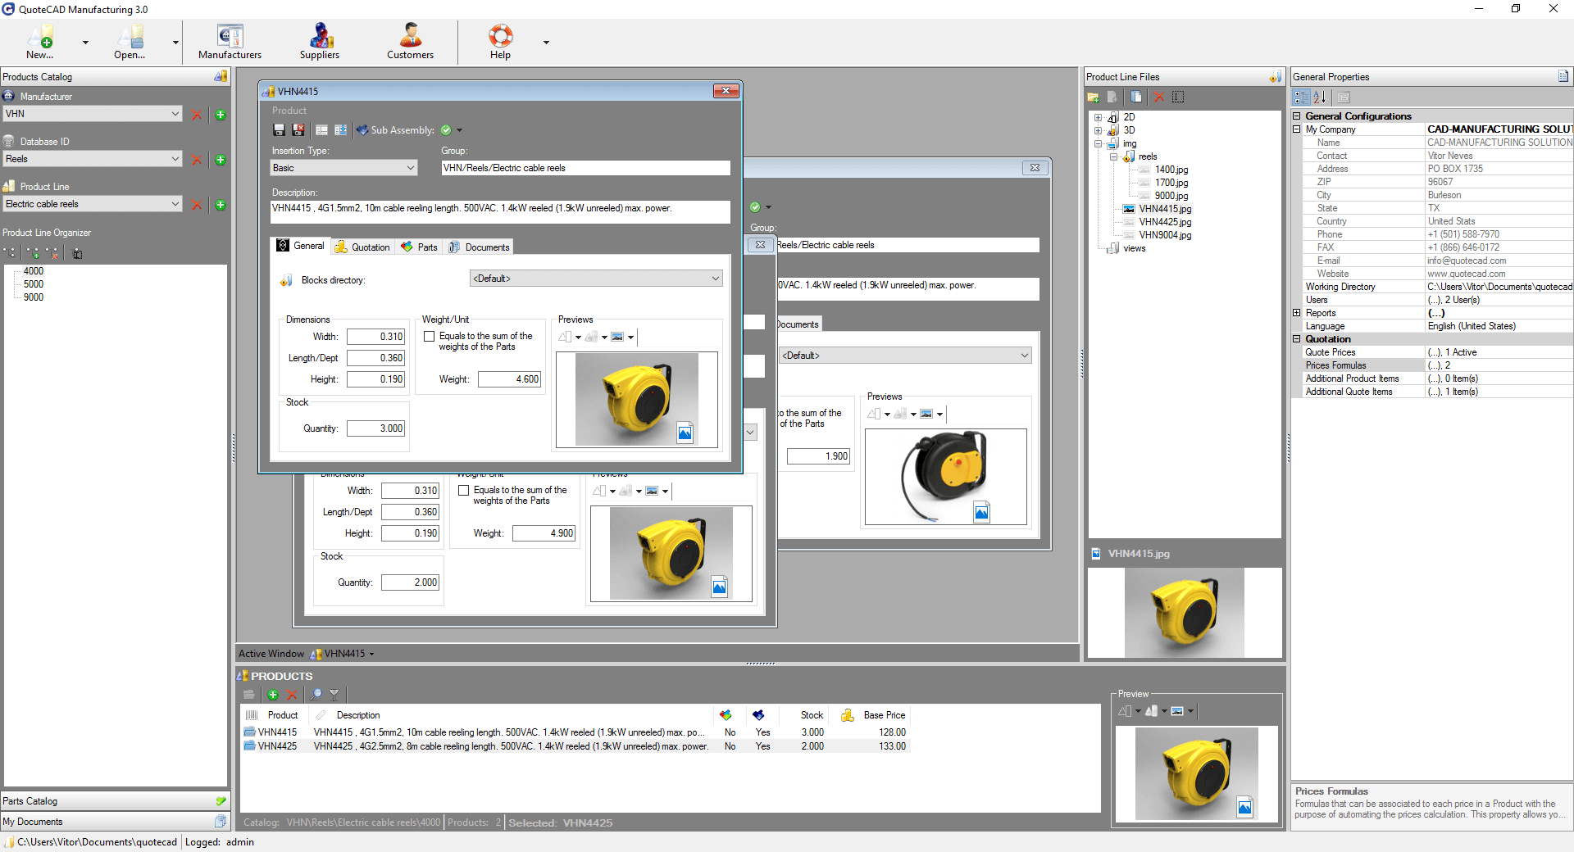
Task: Click red delete X in Product Line Files
Action: coord(1158,97)
